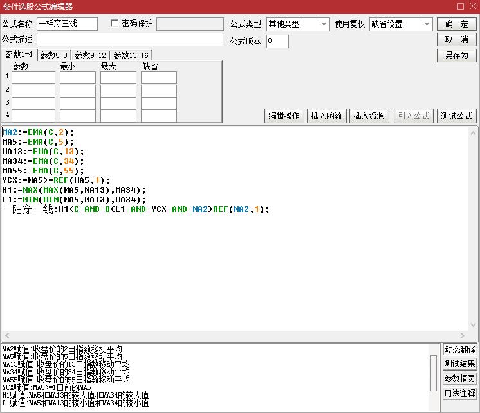This screenshot has width=480, height=413.
Task: Focus the 公式描述 input field
Action: pos(130,40)
